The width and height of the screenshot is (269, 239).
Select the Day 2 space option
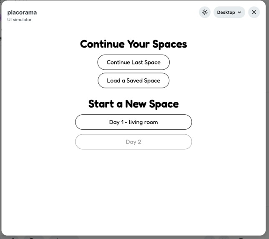(133, 142)
